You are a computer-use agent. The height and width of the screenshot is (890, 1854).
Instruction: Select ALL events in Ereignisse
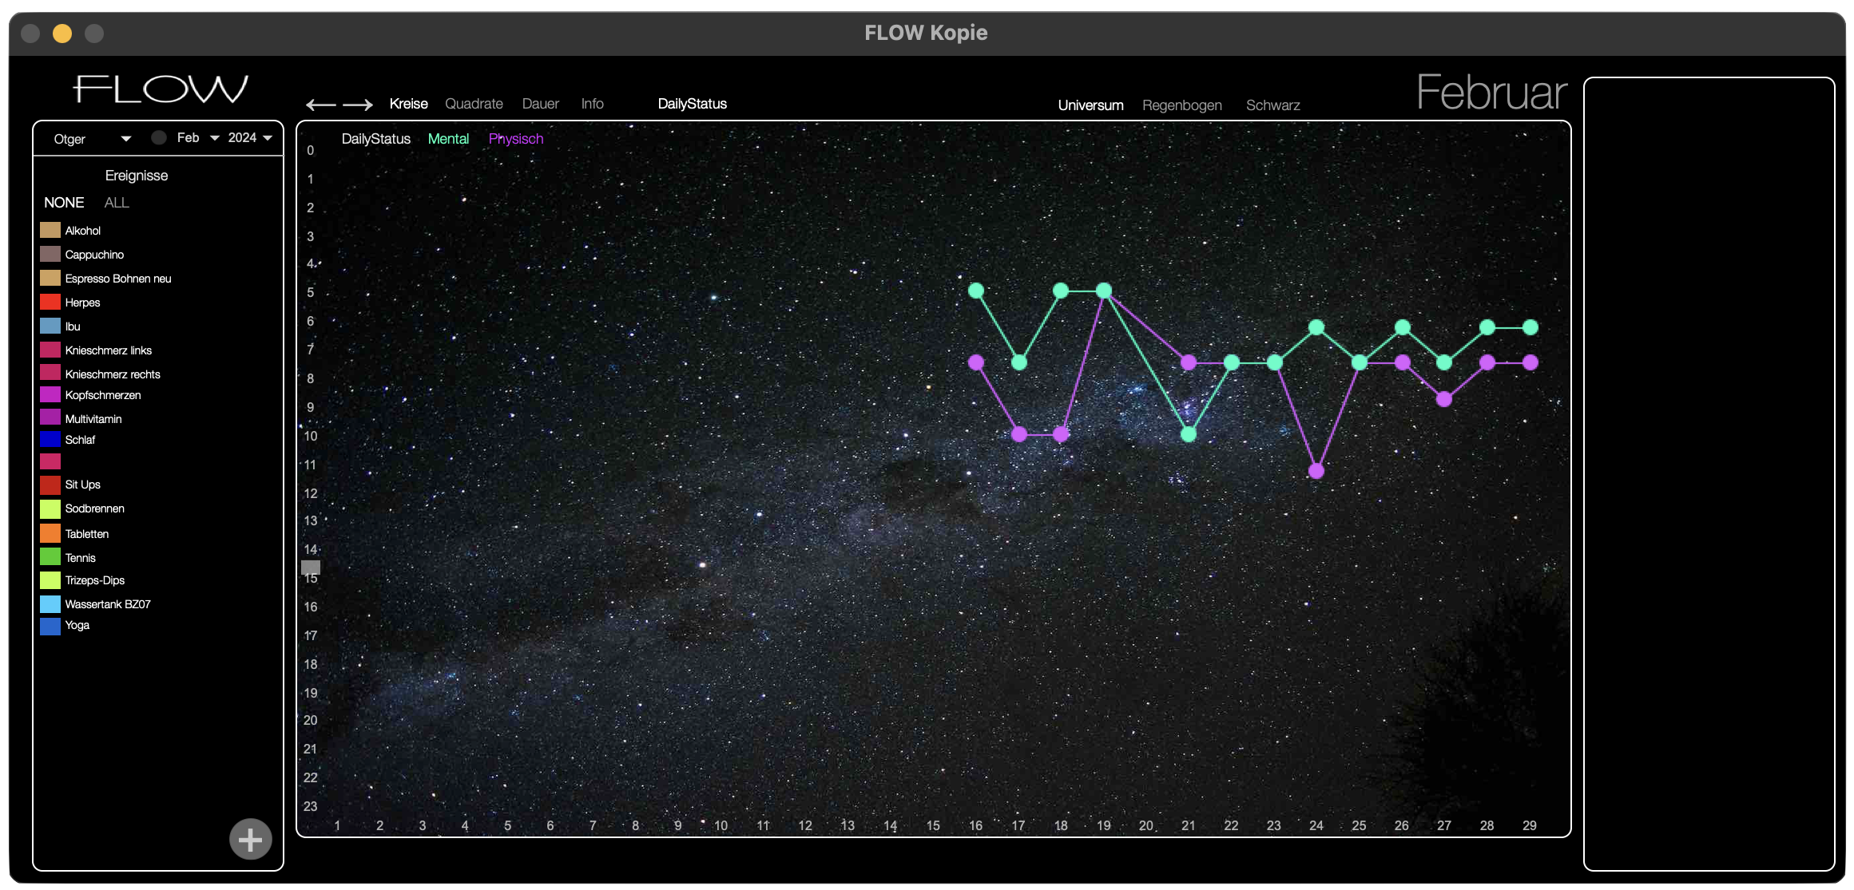116,203
